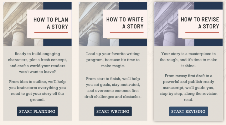
Task: Click the "How to Revise a Story" heading
Action: [x=200, y=23]
